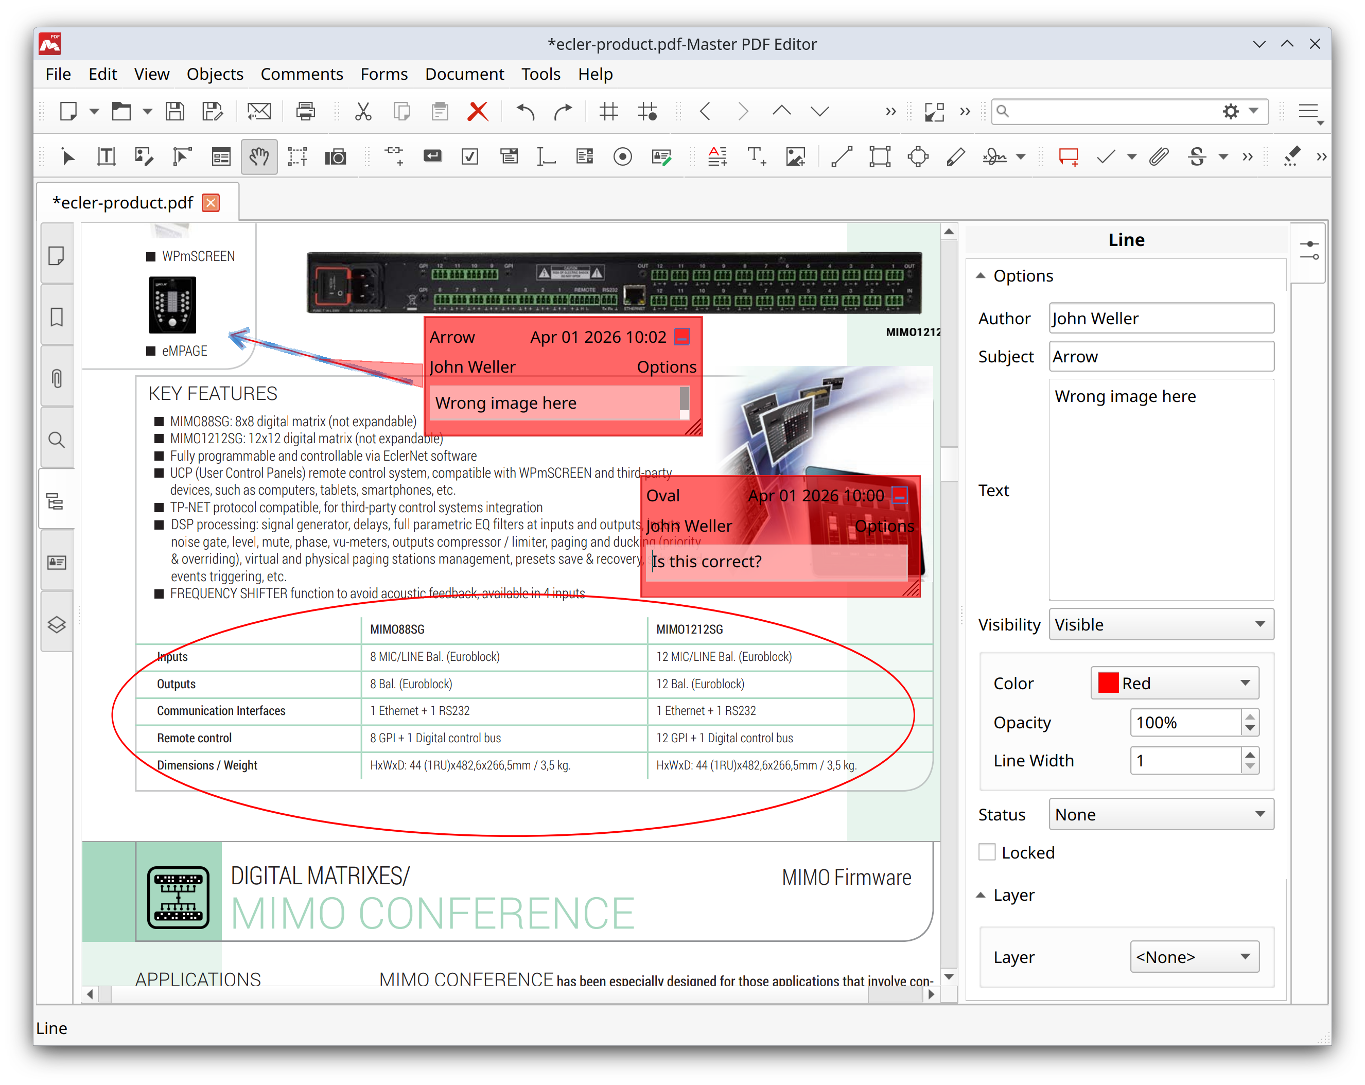Collapse the Options section
This screenshot has height=1085, width=1365.
[x=981, y=275]
